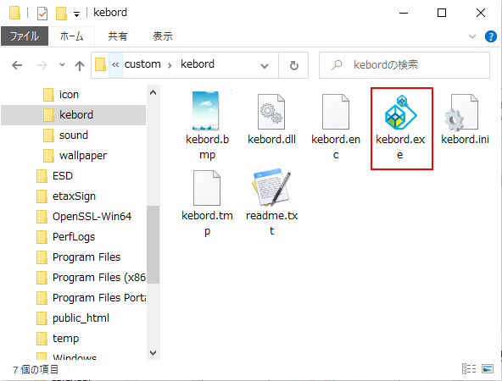Open the ファイル menu tab
Screen dimensions: 502x381
click(25, 36)
